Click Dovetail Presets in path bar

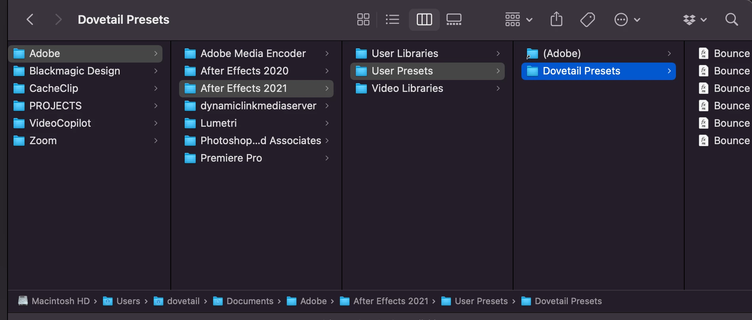[x=561, y=301]
